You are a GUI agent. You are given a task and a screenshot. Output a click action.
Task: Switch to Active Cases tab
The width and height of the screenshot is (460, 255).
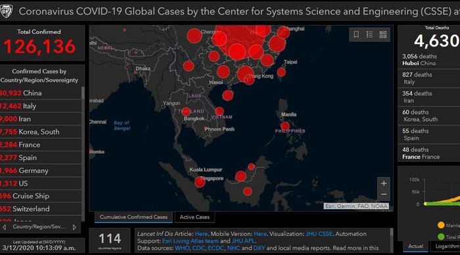point(195,217)
